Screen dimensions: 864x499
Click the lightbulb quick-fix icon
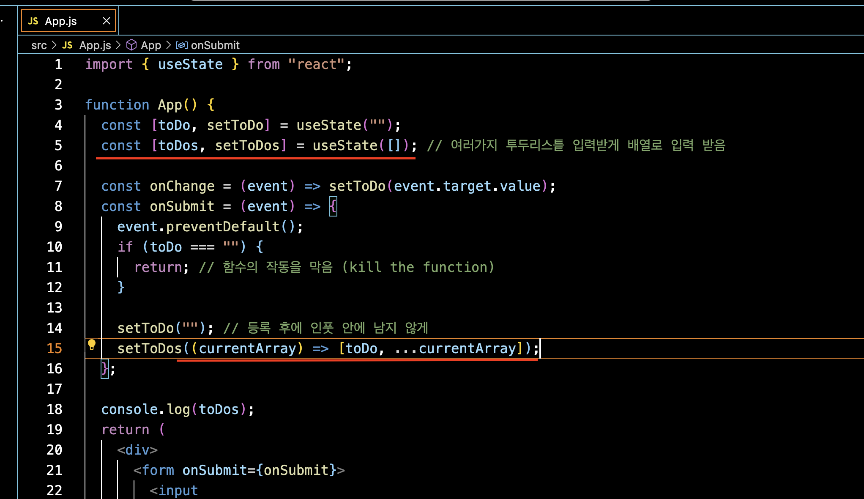tap(92, 345)
